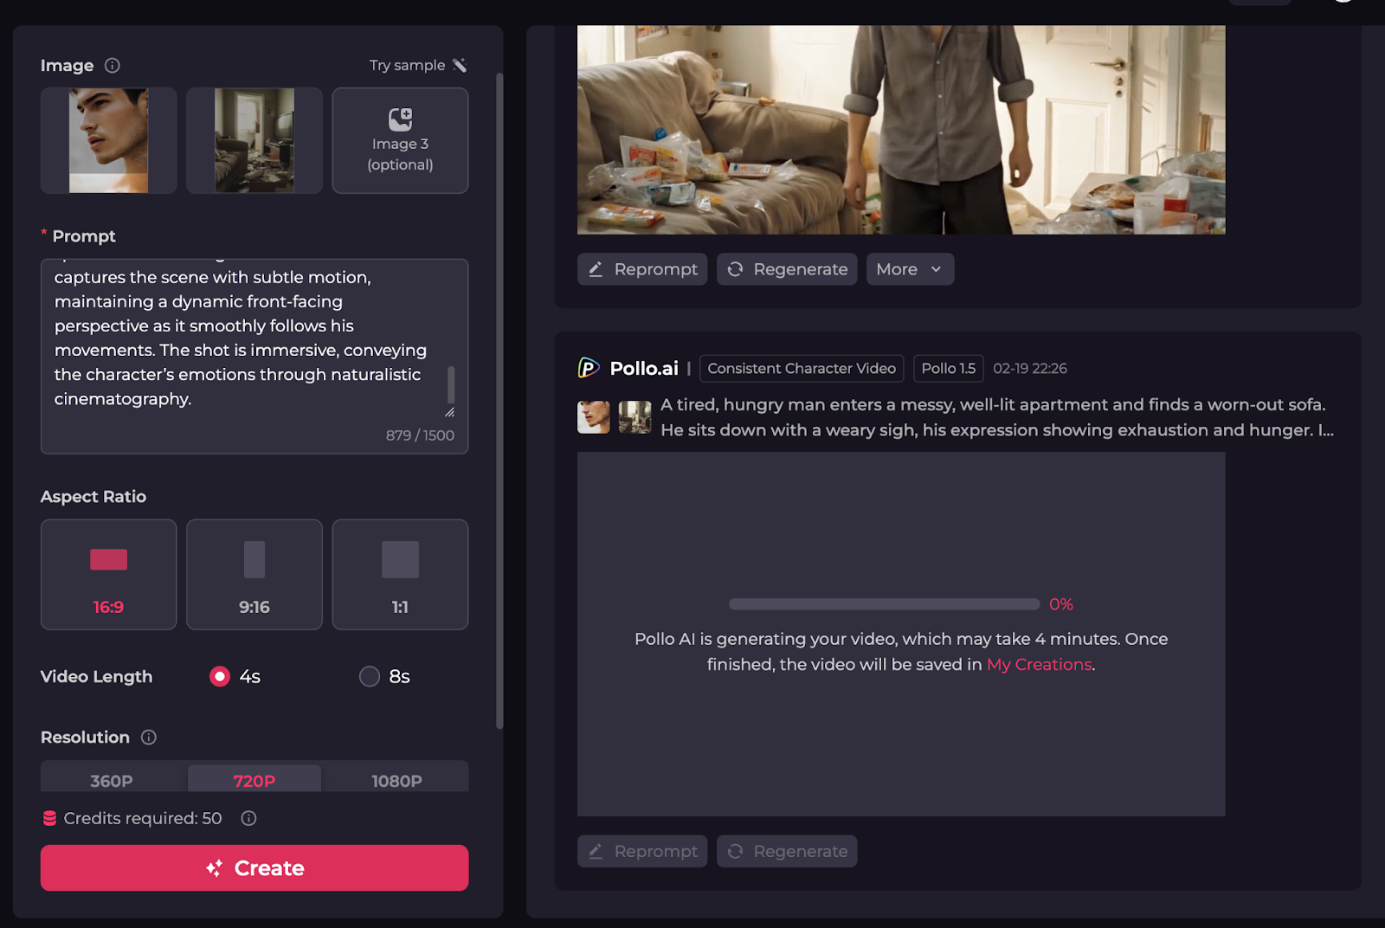The height and width of the screenshot is (928, 1385).
Task: Choose the 1:1 aspect ratio
Action: (x=400, y=575)
